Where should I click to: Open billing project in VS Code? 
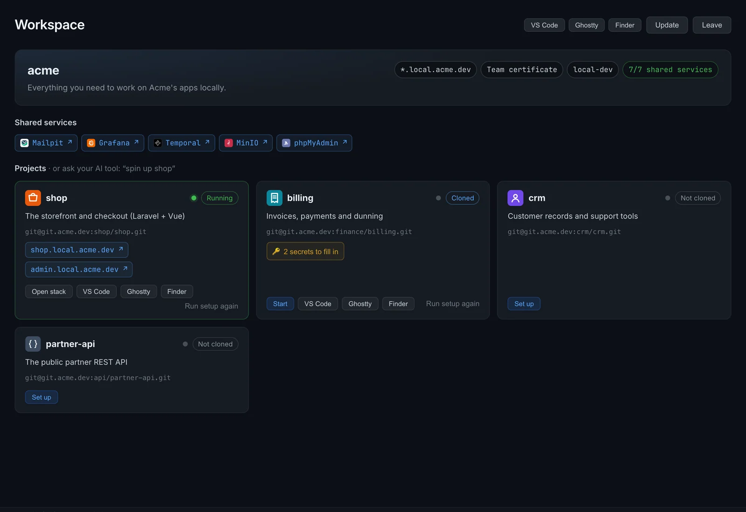[x=318, y=304]
